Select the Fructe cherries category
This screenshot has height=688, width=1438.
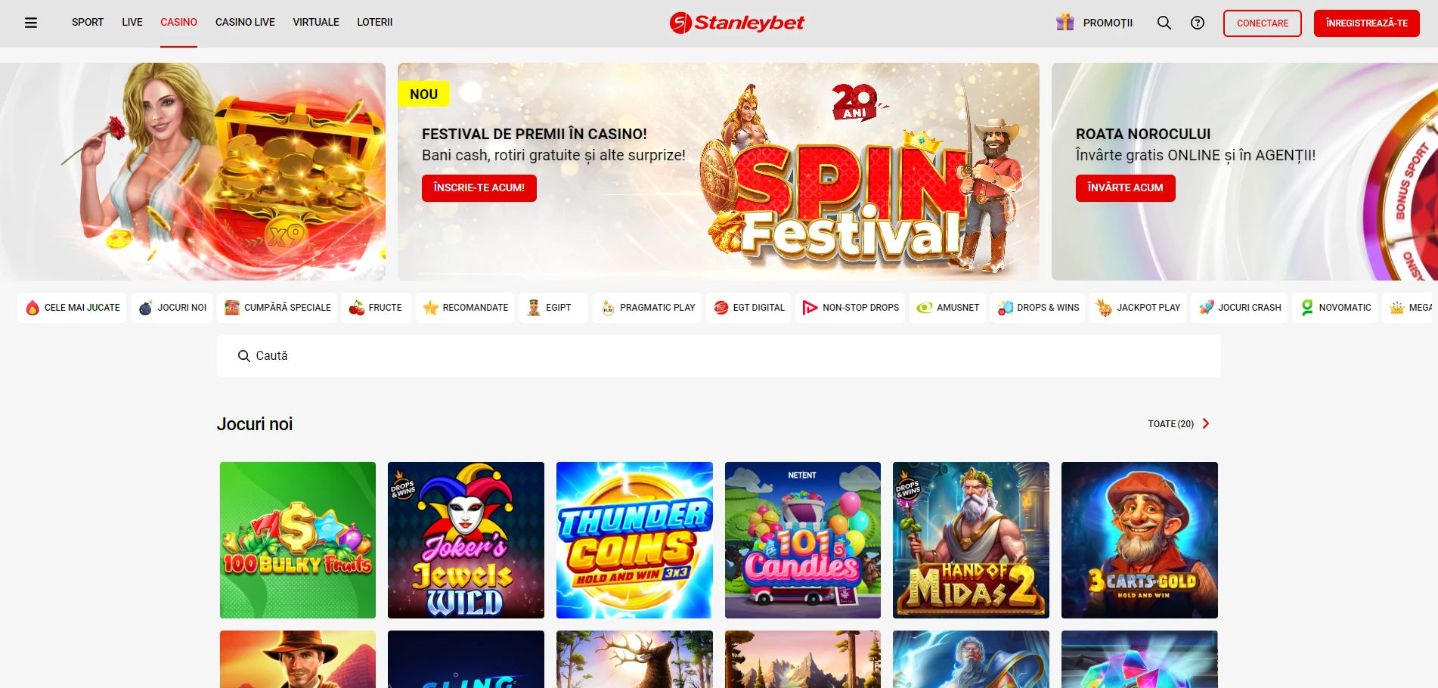click(376, 308)
